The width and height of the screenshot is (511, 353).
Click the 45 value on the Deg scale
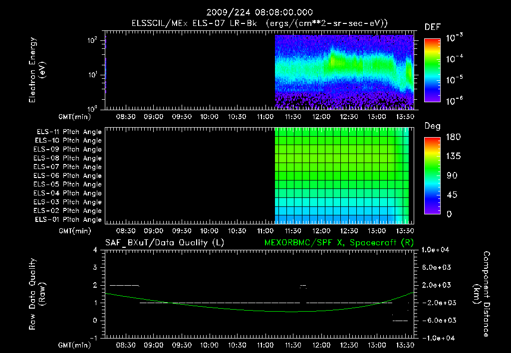coord(452,195)
